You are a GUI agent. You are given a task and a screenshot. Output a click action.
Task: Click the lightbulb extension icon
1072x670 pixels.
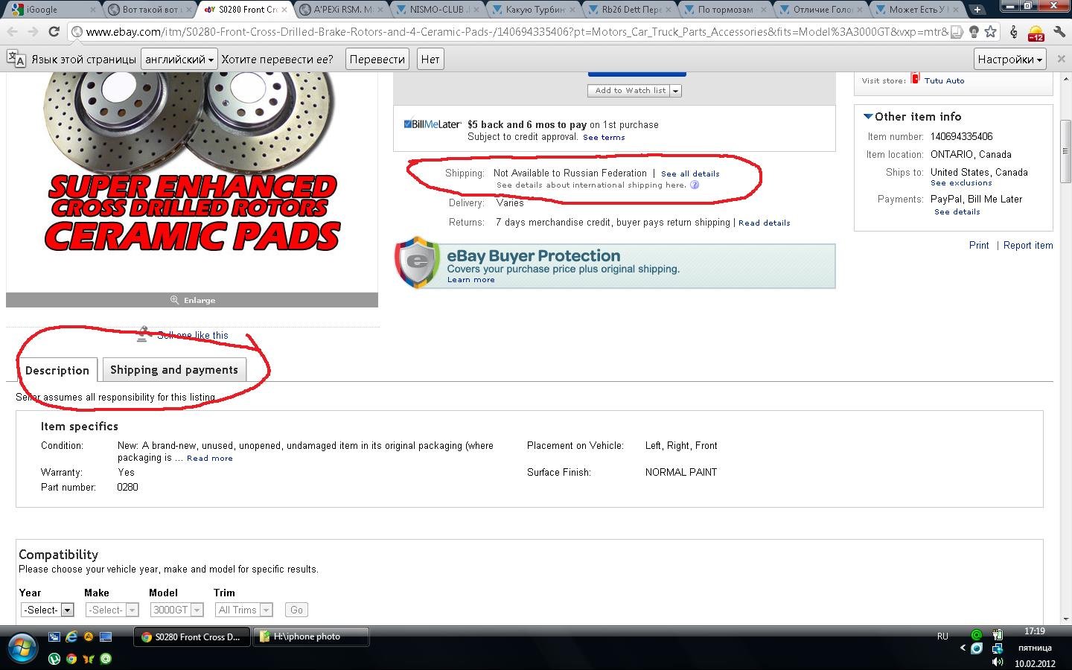[x=973, y=32]
